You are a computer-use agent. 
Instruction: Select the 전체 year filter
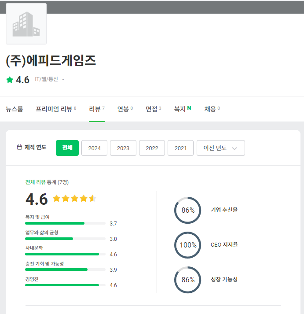67,148
